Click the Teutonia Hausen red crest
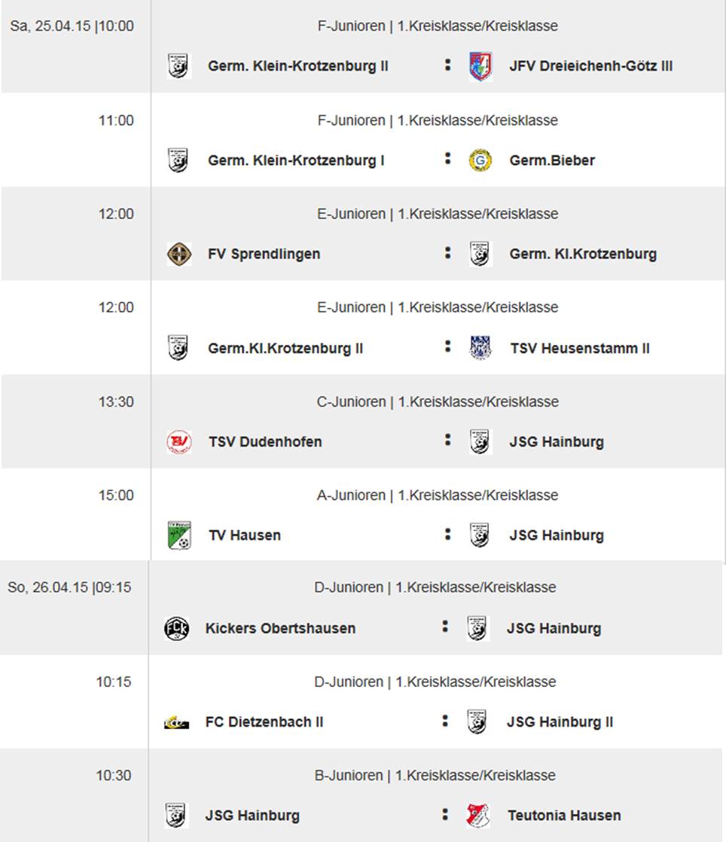Image resolution: width=726 pixels, height=842 pixels. tap(477, 815)
